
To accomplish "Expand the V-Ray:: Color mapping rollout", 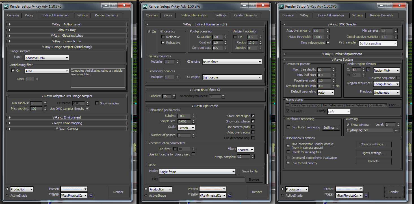I will click(x=67, y=123).
